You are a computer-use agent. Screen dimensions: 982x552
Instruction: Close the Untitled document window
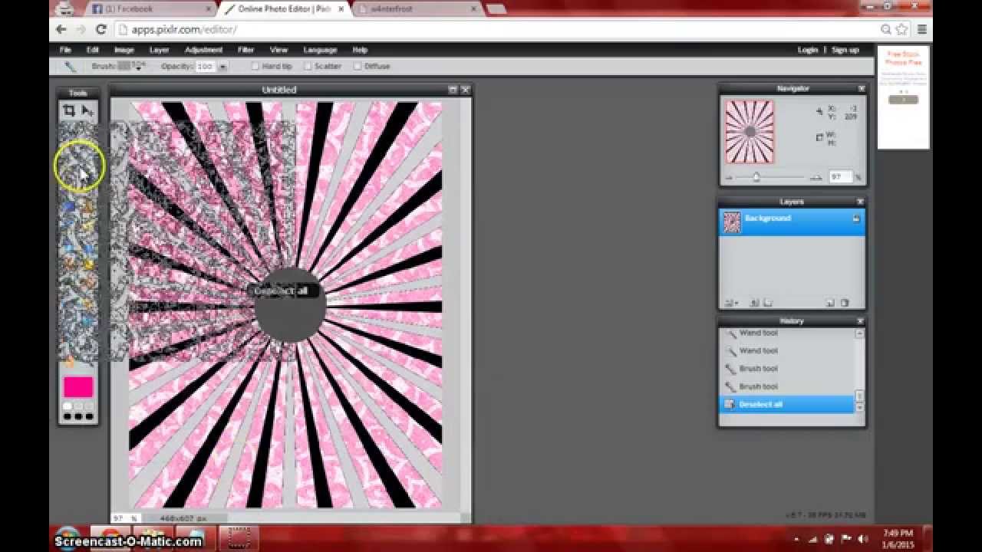coord(465,90)
